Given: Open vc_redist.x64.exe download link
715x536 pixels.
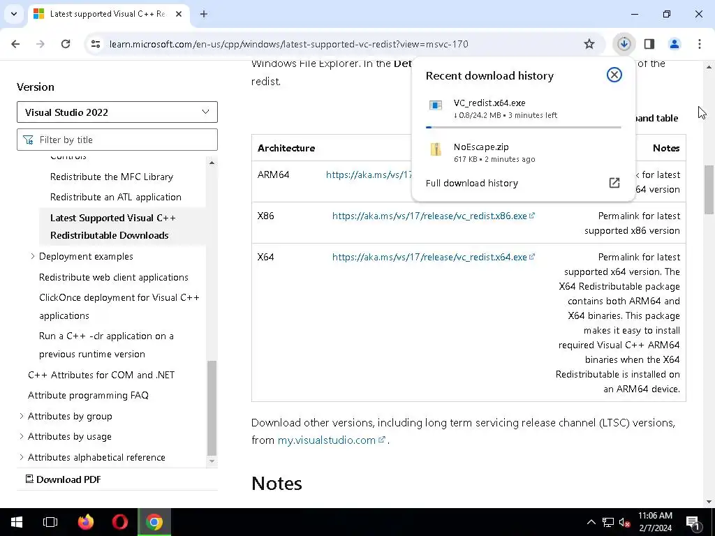Looking at the screenshot, I should coord(433,257).
